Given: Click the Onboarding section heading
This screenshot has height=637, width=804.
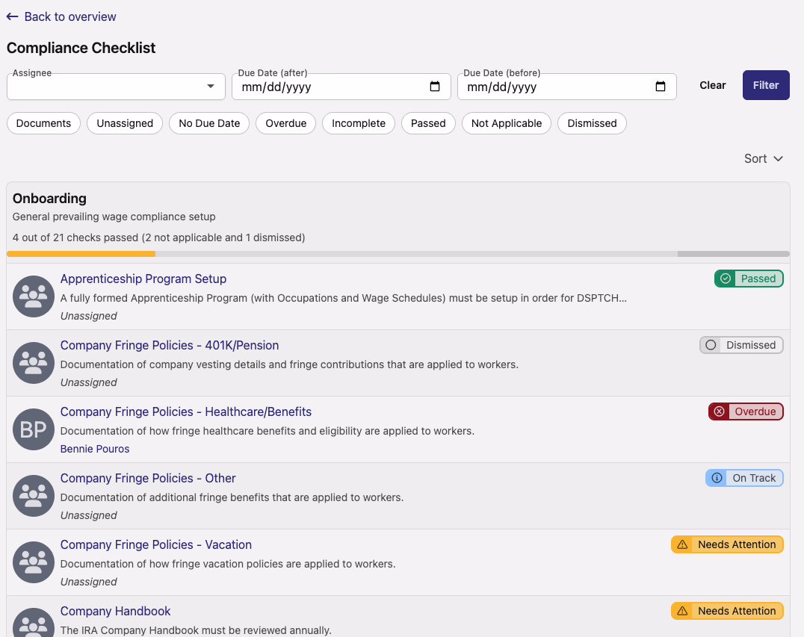Looking at the screenshot, I should 49,199.
